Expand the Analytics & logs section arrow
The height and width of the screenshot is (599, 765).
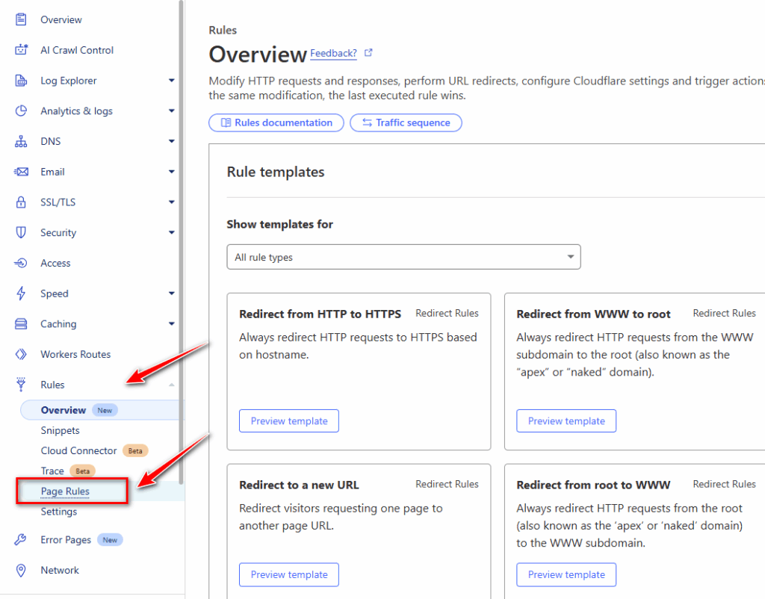[x=171, y=111]
